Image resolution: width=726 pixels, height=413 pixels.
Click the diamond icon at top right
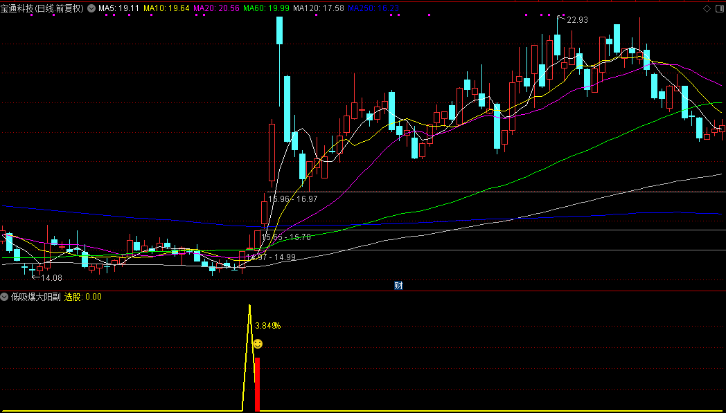pos(707,9)
